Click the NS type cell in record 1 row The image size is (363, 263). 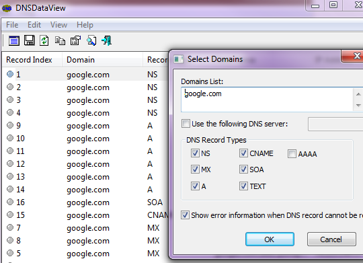click(153, 75)
